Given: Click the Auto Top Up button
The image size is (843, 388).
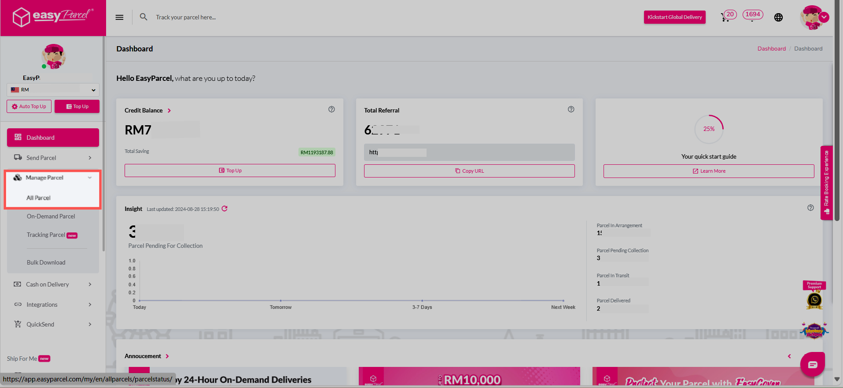Looking at the screenshot, I should coord(29,106).
